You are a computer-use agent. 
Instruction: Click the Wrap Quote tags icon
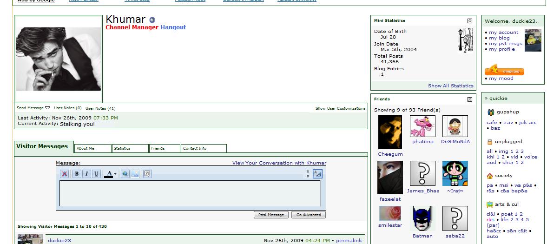147,174
